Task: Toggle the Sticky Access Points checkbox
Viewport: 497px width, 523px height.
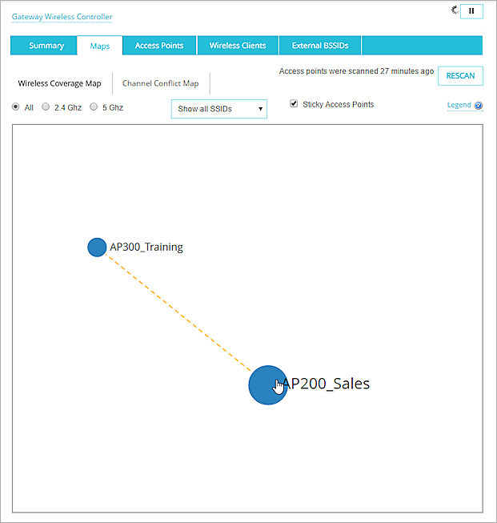Action: pos(294,104)
